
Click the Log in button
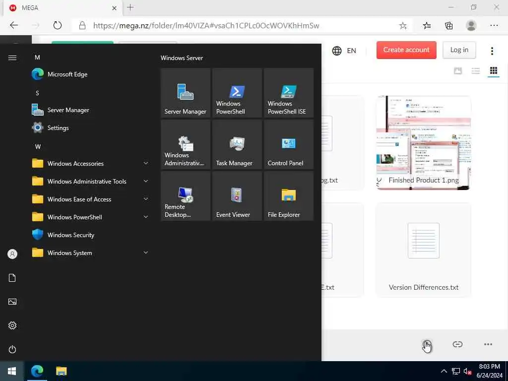(x=459, y=50)
